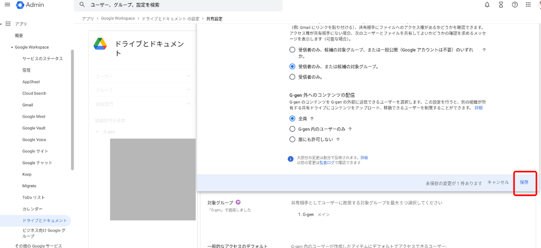Go to Google Workspace breadcrumb

[118, 19]
